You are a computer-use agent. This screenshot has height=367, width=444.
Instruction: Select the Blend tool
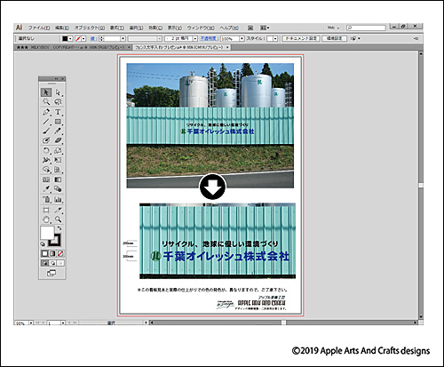[58, 189]
